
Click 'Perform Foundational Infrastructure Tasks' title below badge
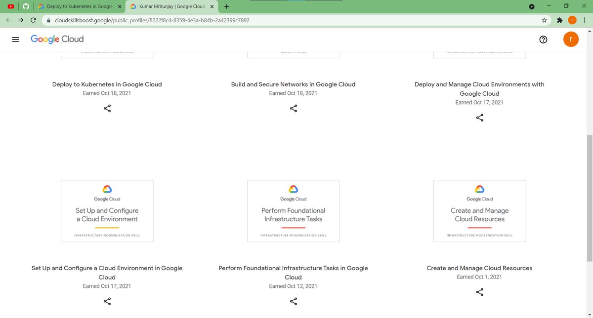293,273
